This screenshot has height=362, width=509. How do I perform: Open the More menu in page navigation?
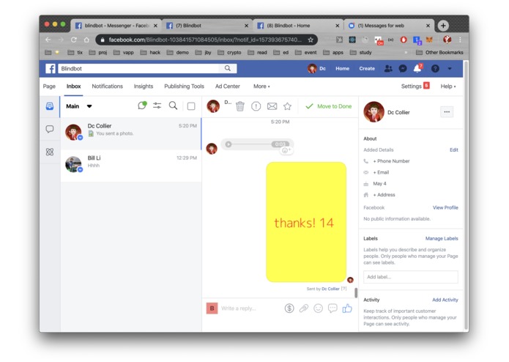click(261, 86)
